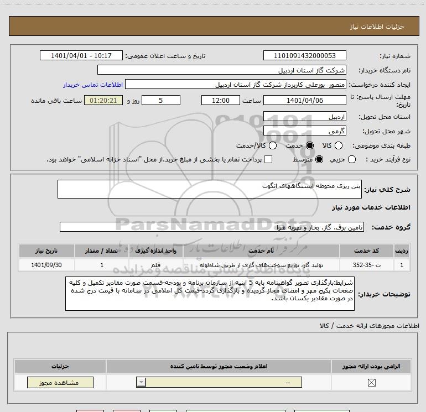Click the days remaining field 5

tap(161, 101)
